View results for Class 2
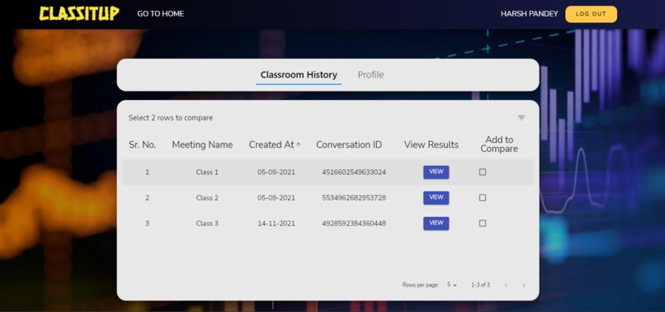Screen dimensions: 665x312 click(x=436, y=198)
